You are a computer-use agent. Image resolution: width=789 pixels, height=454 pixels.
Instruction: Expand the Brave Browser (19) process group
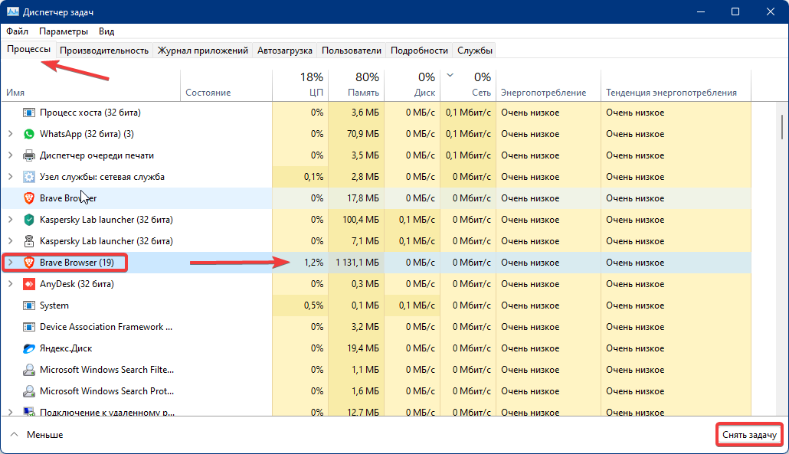click(11, 262)
